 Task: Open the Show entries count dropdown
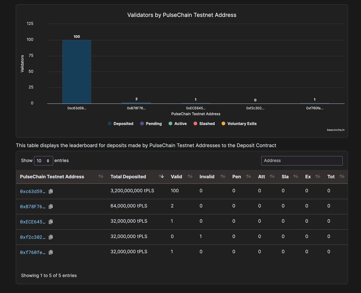pyautogui.click(x=44, y=161)
